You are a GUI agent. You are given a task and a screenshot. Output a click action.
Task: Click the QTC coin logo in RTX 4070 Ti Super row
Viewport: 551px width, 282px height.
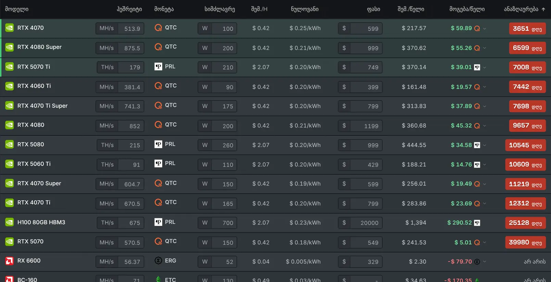tap(158, 105)
